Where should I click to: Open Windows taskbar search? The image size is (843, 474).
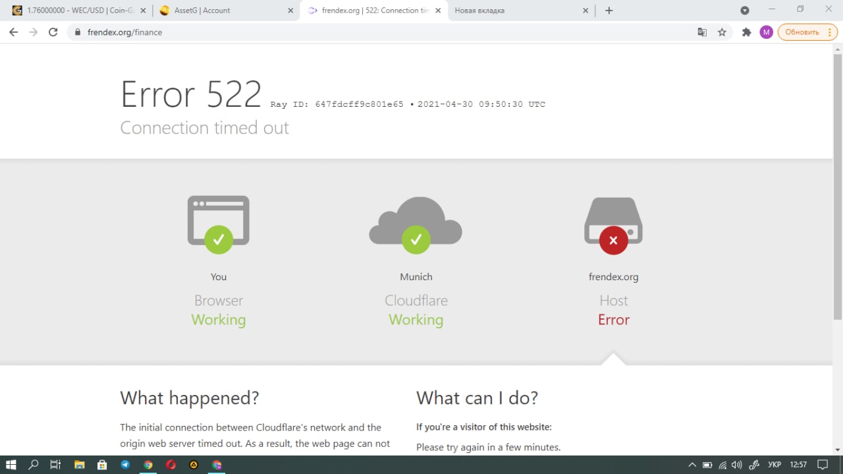(34, 465)
